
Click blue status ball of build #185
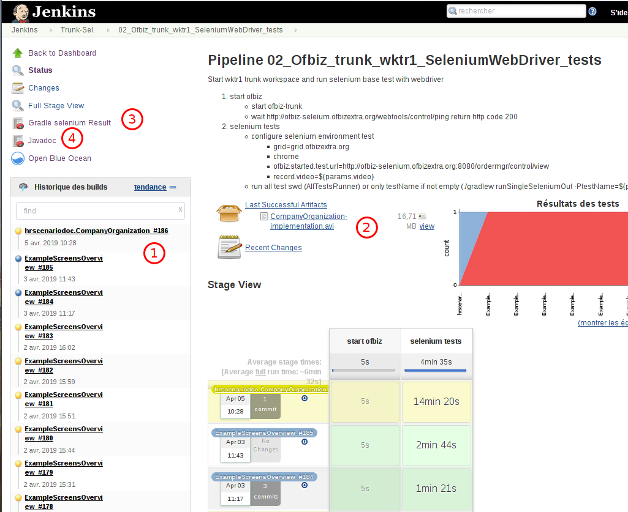coord(18,258)
